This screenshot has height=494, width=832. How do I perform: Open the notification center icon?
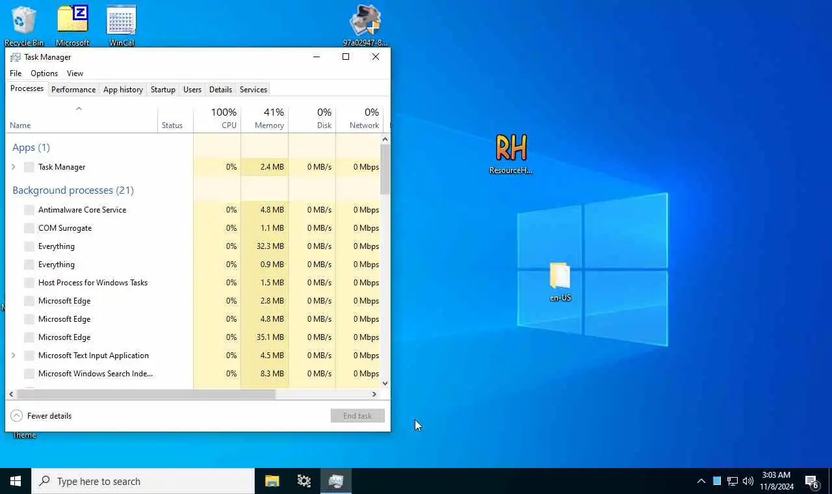[811, 481]
